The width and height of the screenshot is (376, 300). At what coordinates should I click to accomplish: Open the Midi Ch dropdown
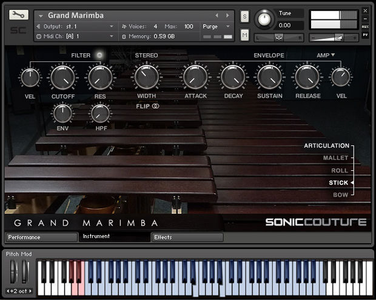tap(75, 36)
